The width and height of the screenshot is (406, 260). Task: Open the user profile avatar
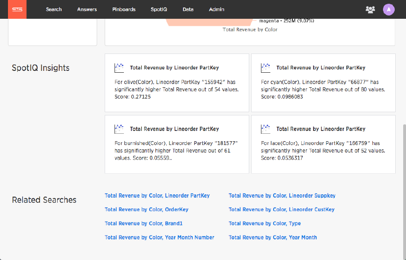[389, 9]
